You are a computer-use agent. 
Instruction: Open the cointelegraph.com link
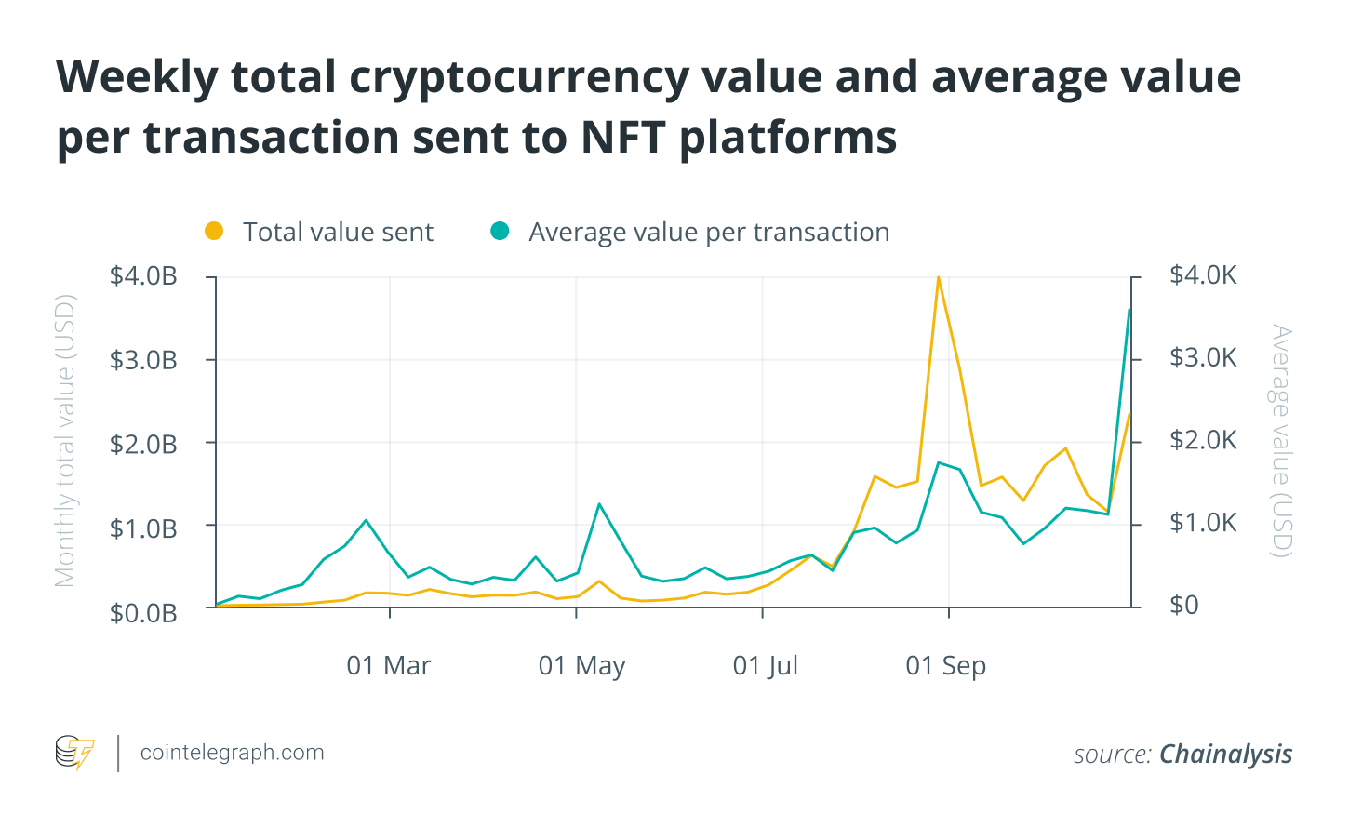pos(232,753)
